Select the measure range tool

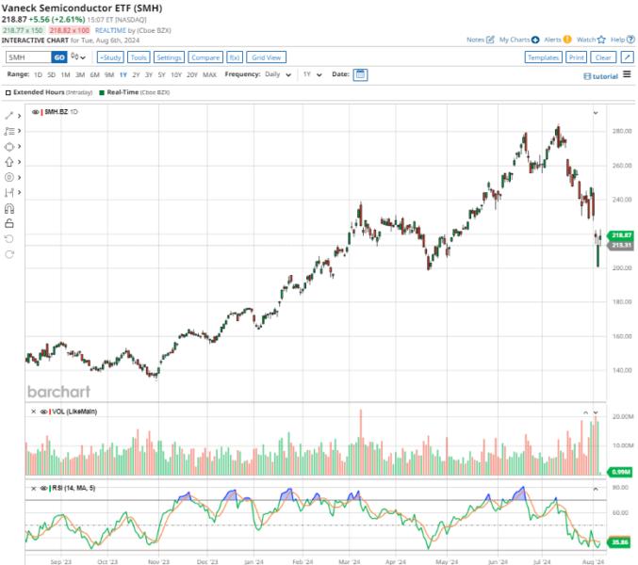(x=8, y=193)
